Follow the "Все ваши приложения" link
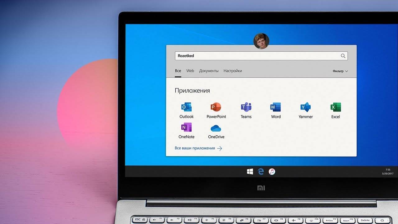 (198, 148)
